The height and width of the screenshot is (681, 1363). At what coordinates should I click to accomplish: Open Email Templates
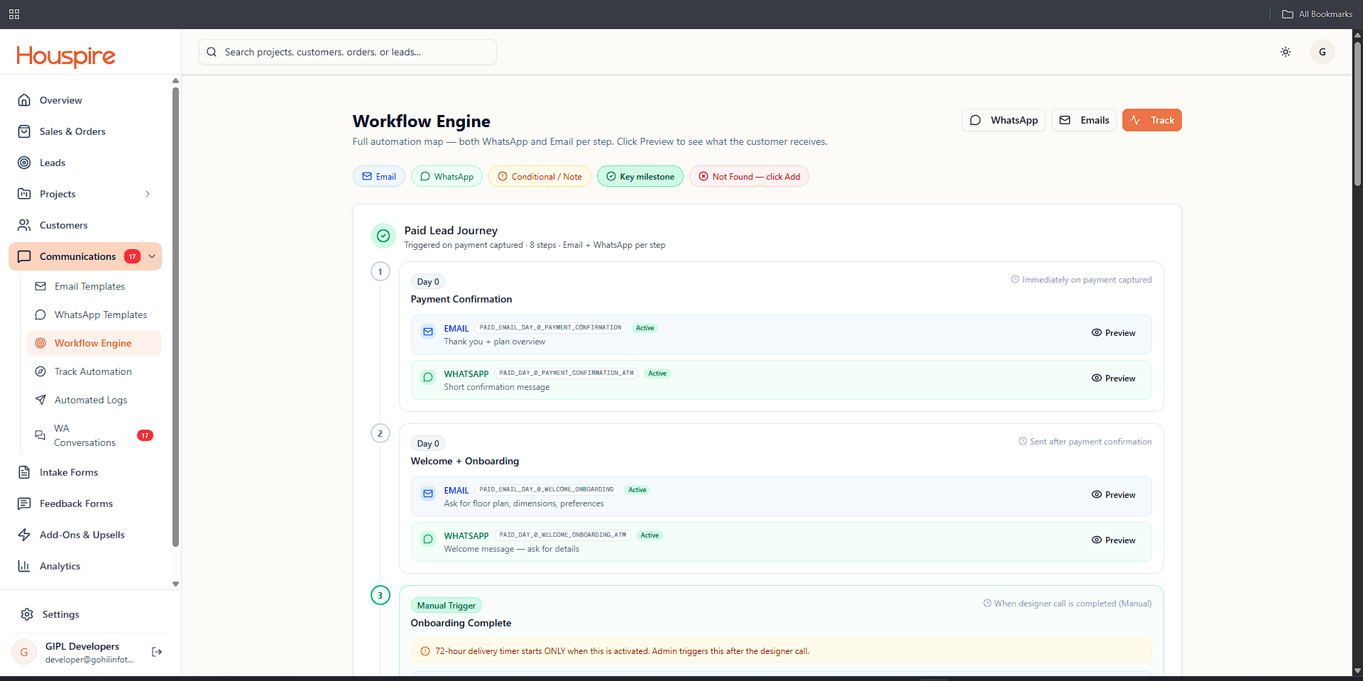tap(94, 286)
